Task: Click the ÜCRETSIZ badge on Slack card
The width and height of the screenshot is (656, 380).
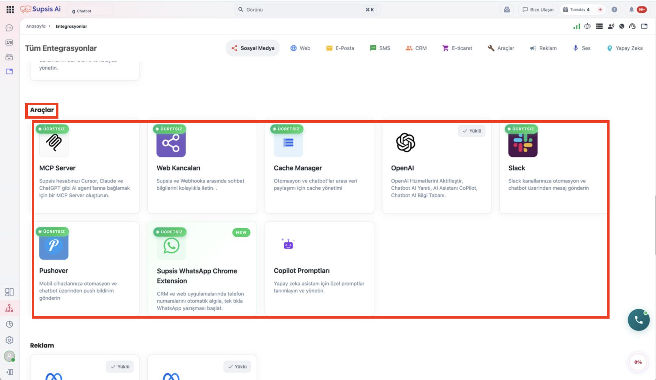Action: coord(521,129)
